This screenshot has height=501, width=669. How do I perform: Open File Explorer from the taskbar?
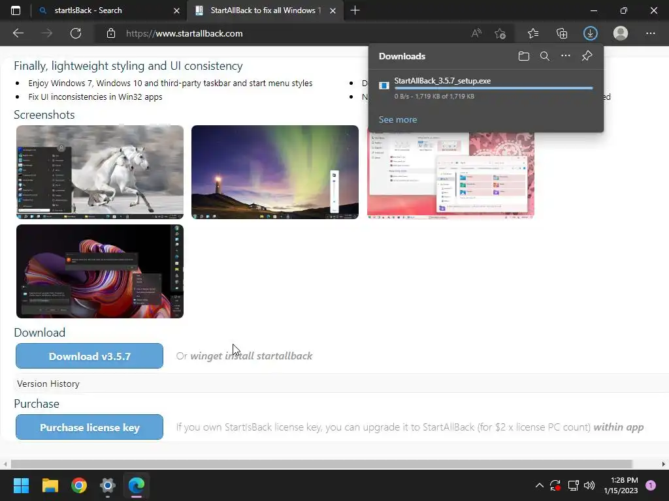pos(50,485)
